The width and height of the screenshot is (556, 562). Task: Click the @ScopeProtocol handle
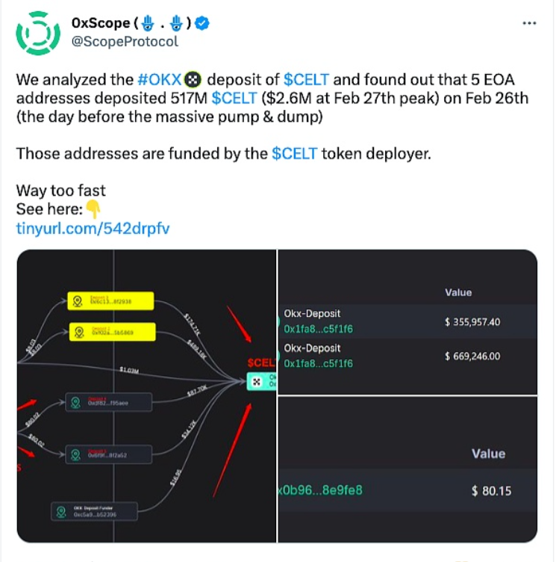125,42
